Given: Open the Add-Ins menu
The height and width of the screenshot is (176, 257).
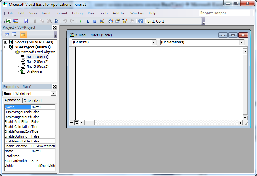Looking at the screenshot, I should 119,13.
